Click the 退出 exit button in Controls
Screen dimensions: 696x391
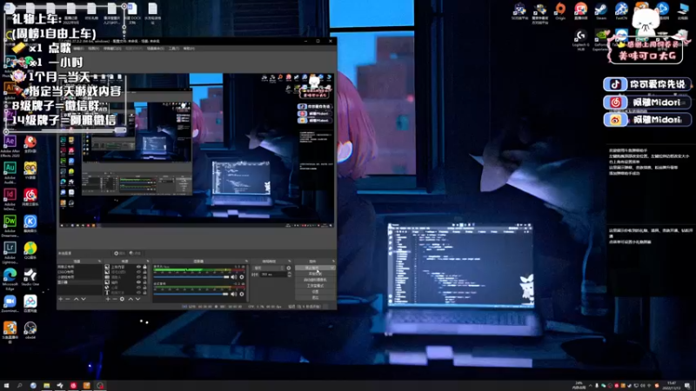click(315, 298)
